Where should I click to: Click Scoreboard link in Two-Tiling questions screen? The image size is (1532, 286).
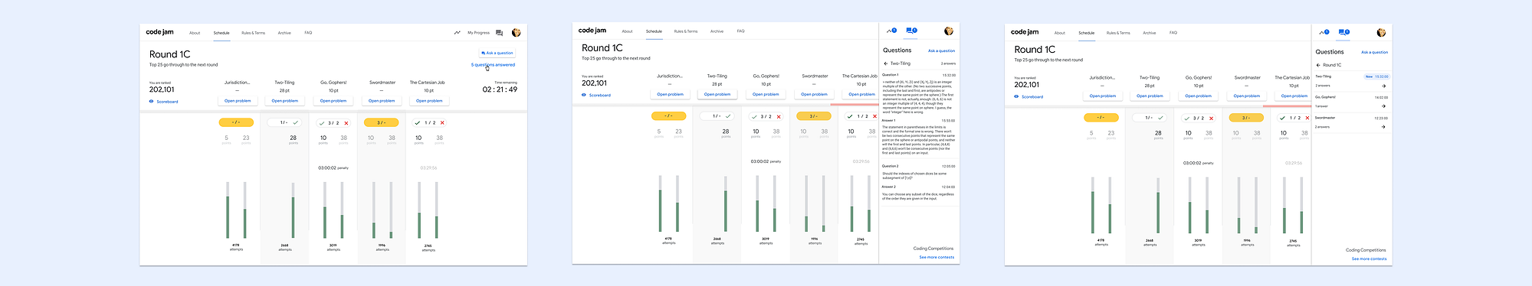click(596, 96)
